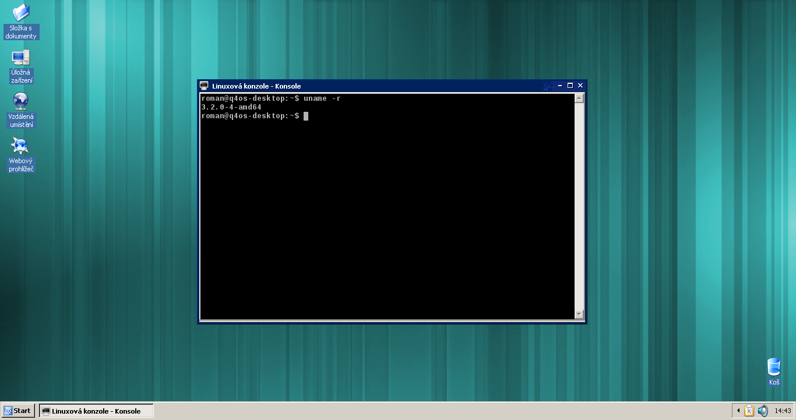The width and height of the screenshot is (796, 420).
Task: Click the "3.2.0-4-amd64" output line
Action: point(231,107)
